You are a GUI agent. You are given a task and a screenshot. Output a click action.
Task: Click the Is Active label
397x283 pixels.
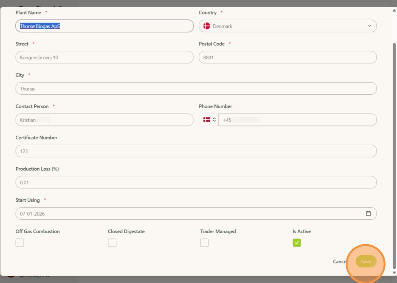[302, 231]
